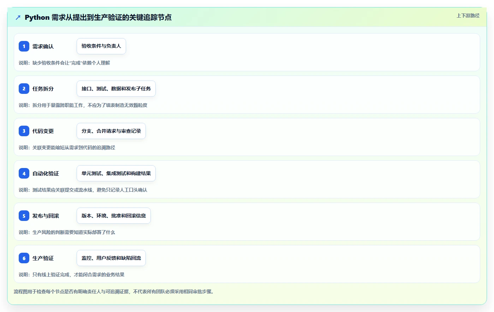The width and height of the screenshot is (494, 312).
Task: Select the 分支、合并请求与审查记录 chip
Action: pyautogui.click(x=111, y=131)
